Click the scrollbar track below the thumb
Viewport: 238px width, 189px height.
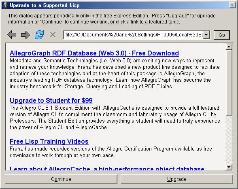coord(229,140)
